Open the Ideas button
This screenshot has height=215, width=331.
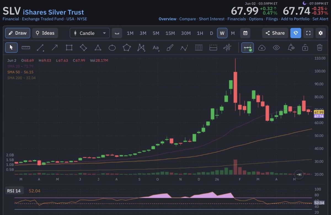click(45, 33)
